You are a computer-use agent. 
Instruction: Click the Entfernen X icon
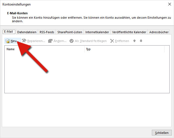coord(112,41)
